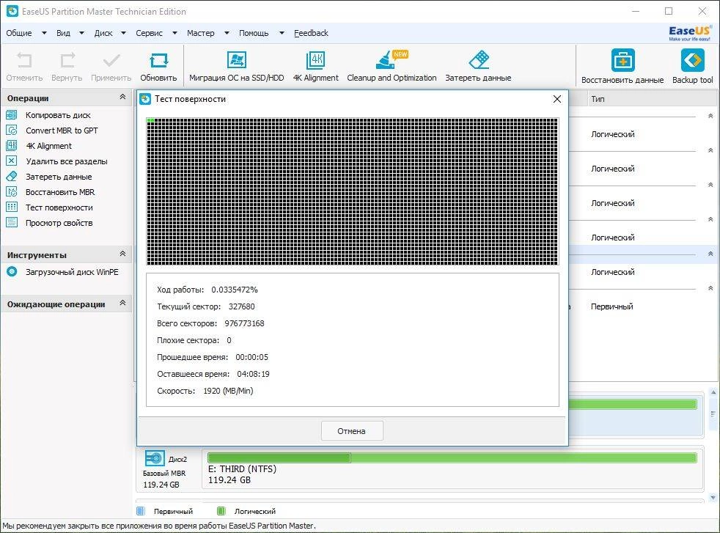Open the Вид menu
Screen dimensions: 720x533
(63, 33)
